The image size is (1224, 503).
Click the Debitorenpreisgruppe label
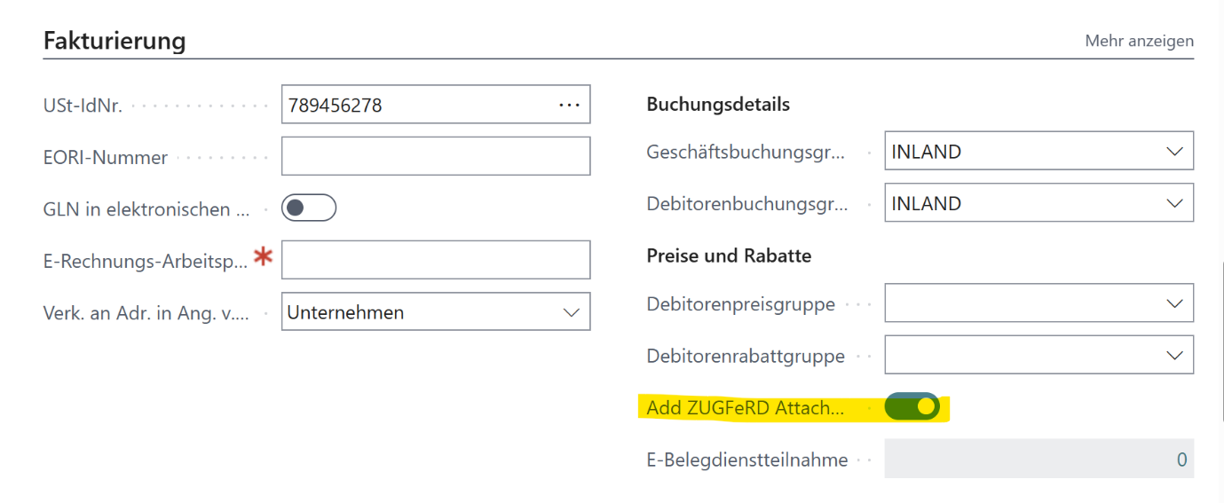click(x=741, y=304)
